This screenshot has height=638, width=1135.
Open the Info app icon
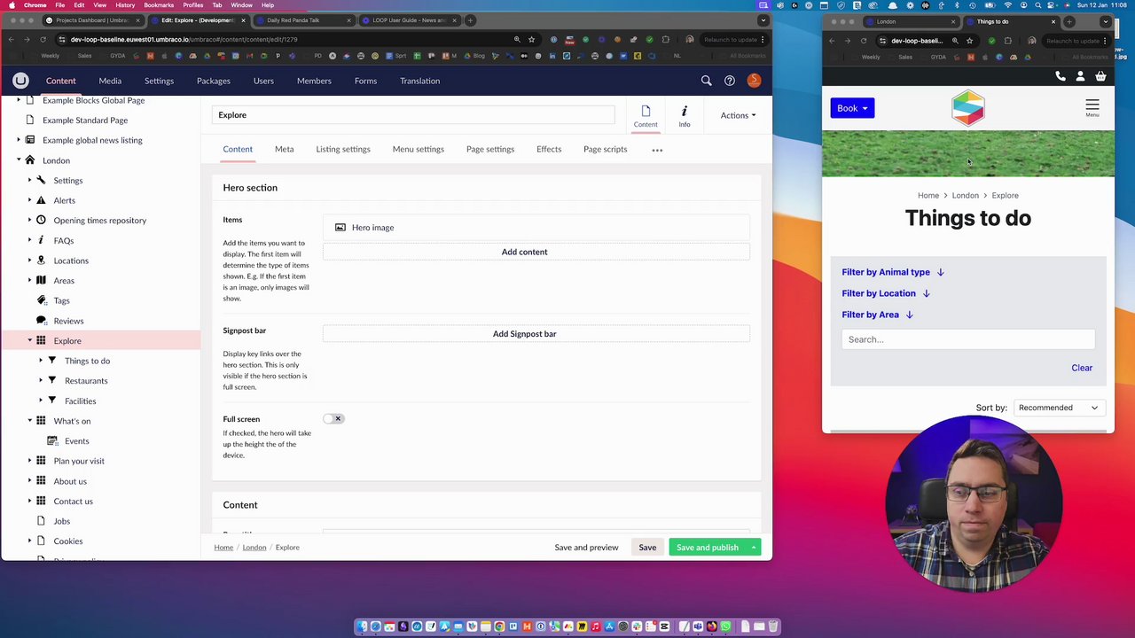(x=685, y=111)
